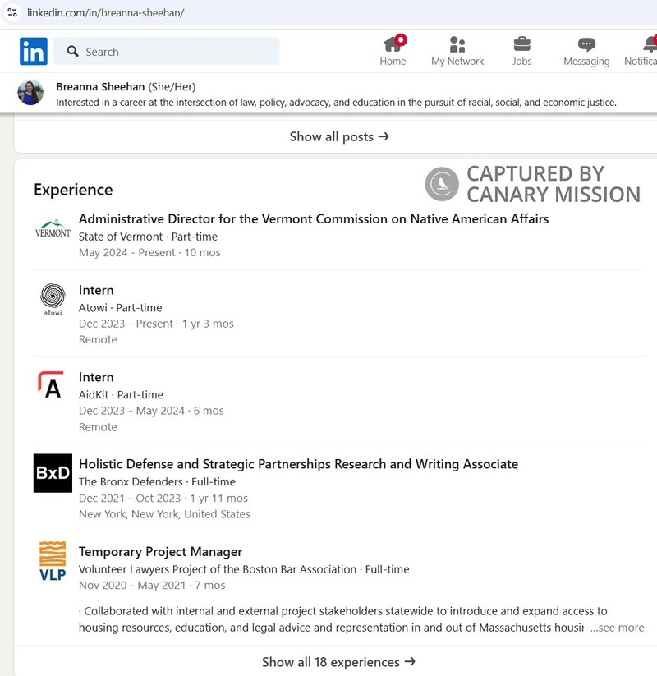Viewport: 657px width, 676px height.
Task: Open the AidKit company logo
Action: [x=53, y=384]
